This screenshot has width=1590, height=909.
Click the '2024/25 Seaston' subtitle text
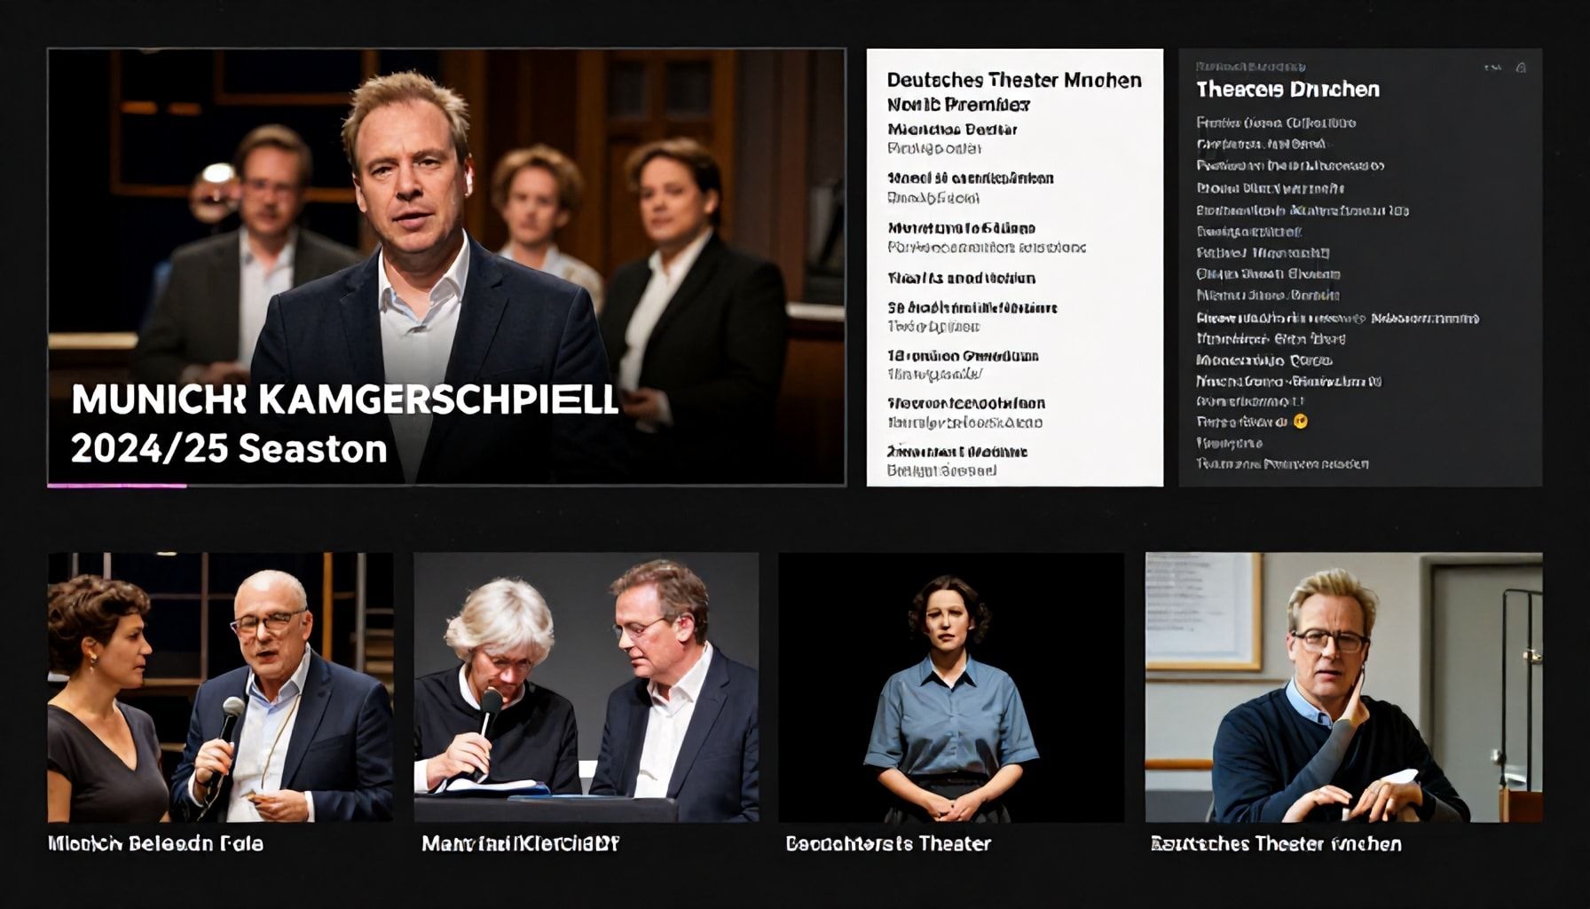click(229, 449)
